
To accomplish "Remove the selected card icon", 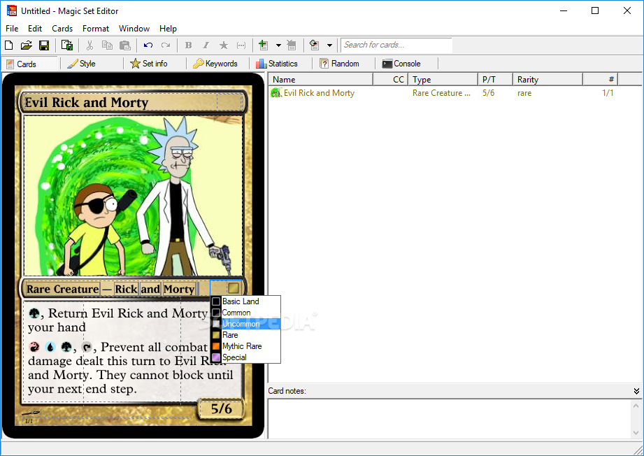I will pyautogui.click(x=291, y=45).
